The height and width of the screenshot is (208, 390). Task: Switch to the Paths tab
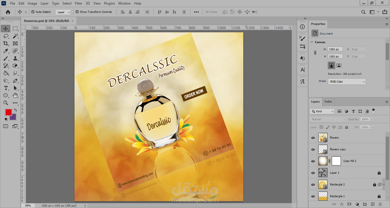pyautogui.click(x=328, y=102)
